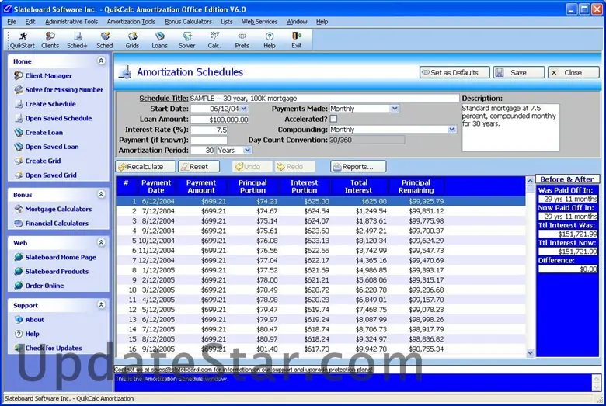Click the Reset button

tap(199, 167)
